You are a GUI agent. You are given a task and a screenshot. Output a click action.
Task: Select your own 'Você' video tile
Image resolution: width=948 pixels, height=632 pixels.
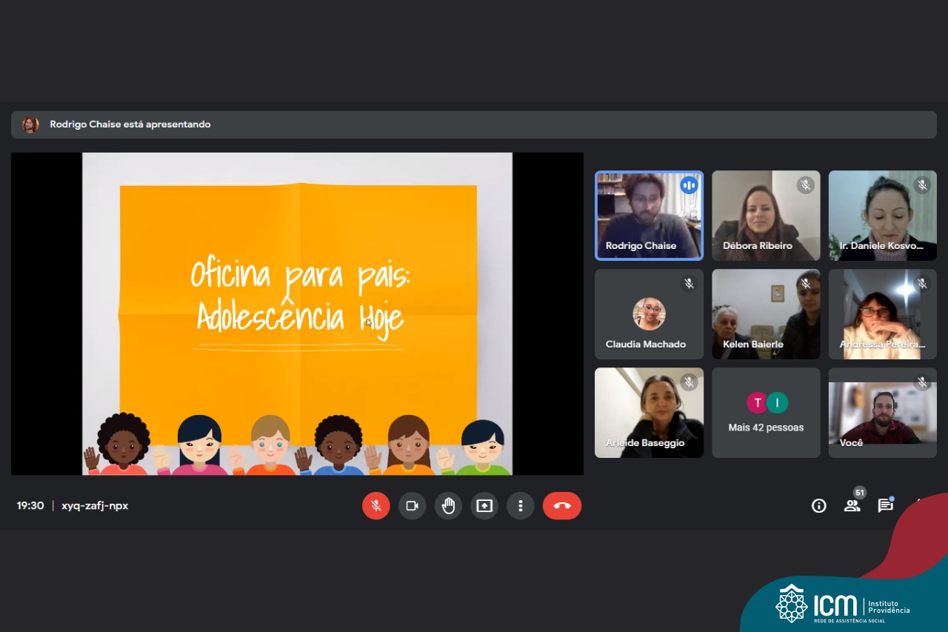[883, 413]
